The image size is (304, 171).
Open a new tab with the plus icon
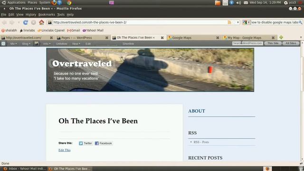click(x=281, y=38)
